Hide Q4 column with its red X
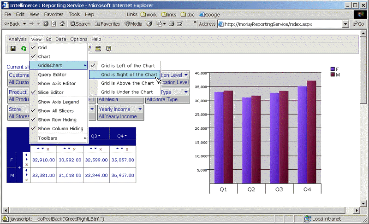This screenshot has height=224, width=369. (x=127, y=149)
